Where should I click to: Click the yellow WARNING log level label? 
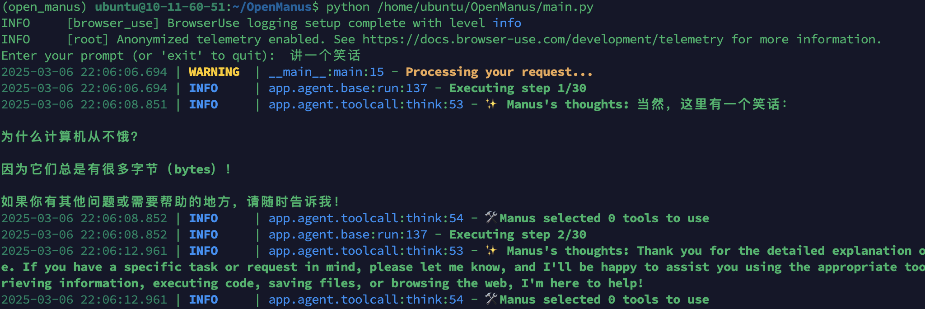click(x=214, y=72)
